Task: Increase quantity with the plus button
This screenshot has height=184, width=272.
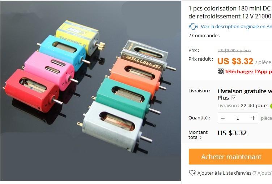Action: coord(253,118)
